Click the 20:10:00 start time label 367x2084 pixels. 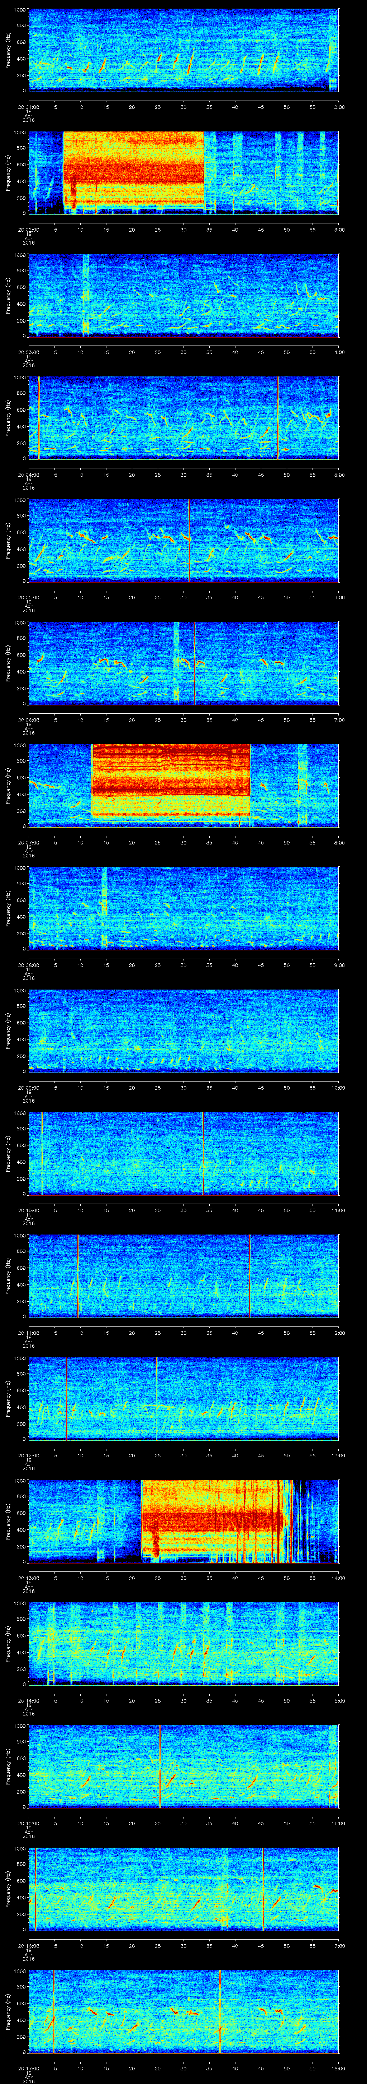28,1209
